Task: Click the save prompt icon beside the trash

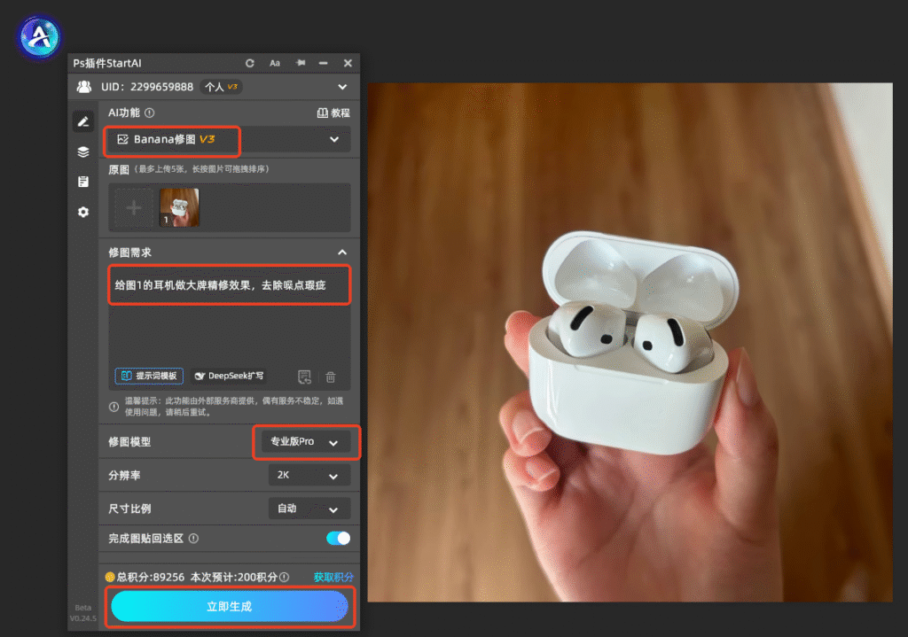Action: pos(305,377)
